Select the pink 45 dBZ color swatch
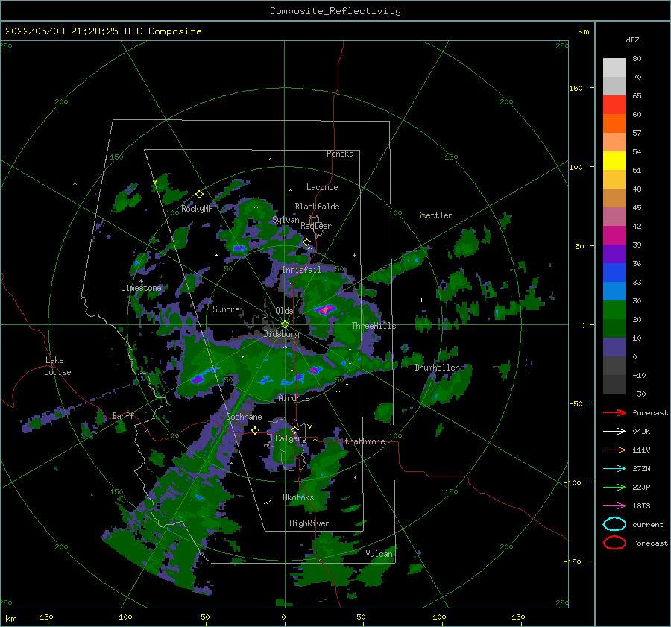The height and width of the screenshot is (627, 671). tap(614, 216)
